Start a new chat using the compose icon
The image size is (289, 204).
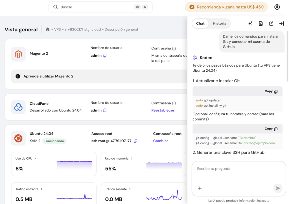tap(271, 23)
